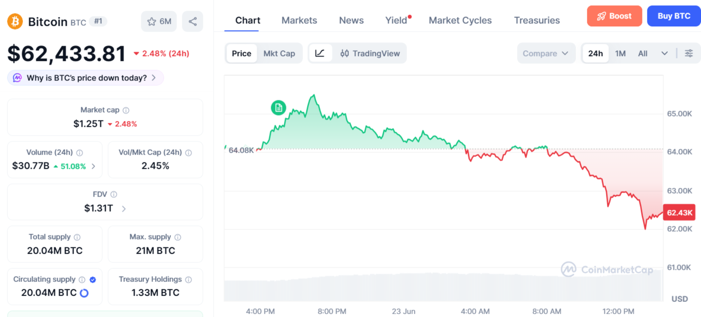Click the $1.25T market cap value
The width and height of the screenshot is (701, 317).
[88, 124]
